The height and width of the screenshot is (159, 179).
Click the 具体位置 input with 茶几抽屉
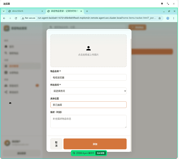88,105
